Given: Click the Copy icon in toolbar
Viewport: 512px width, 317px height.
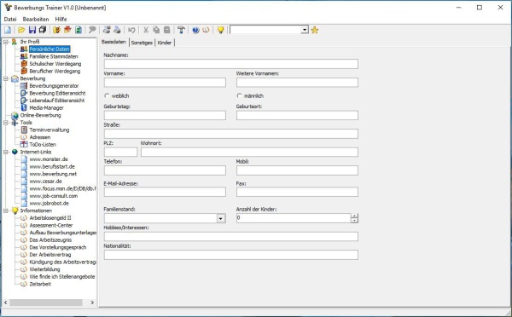Looking at the screenshot, I should pos(156,30).
